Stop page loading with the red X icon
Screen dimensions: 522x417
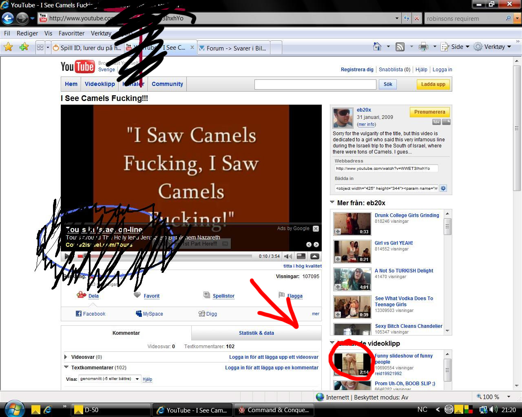[416, 18]
